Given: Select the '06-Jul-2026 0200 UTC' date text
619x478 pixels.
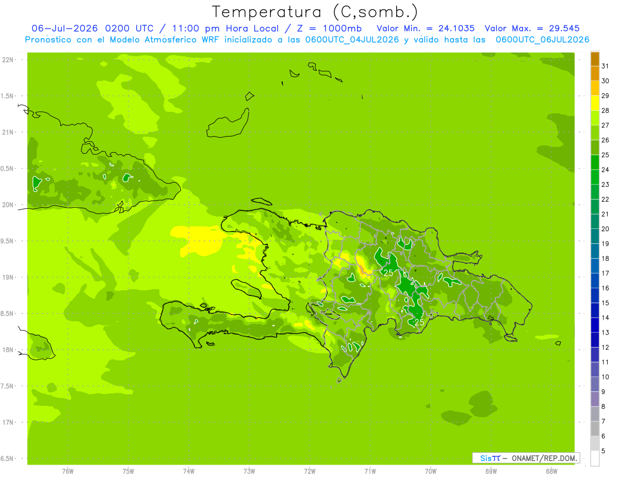Looking at the screenshot, I should (91, 28).
